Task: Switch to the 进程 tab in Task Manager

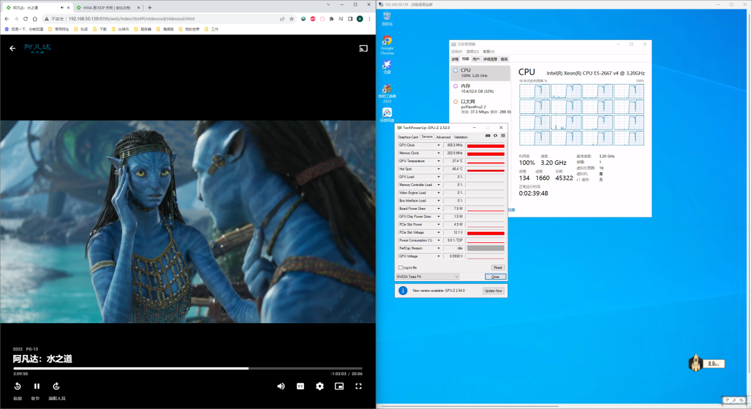Action: click(455, 59)
